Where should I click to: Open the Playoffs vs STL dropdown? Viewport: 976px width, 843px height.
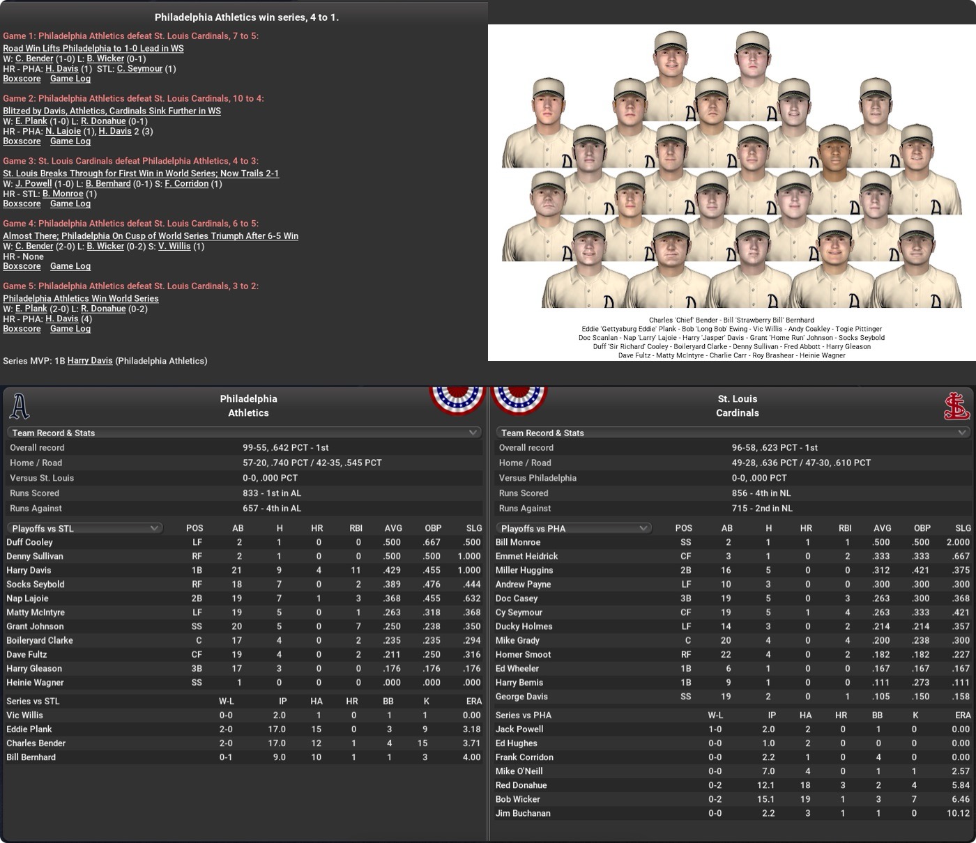(x=84, y=528)
